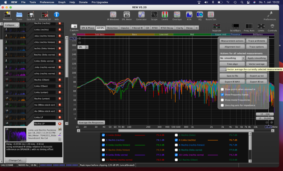Viewport: 283px width, 171px height.
Task: Uncheck trace 10: Links (rechts vorne)
Action: (x=176, y=155)
